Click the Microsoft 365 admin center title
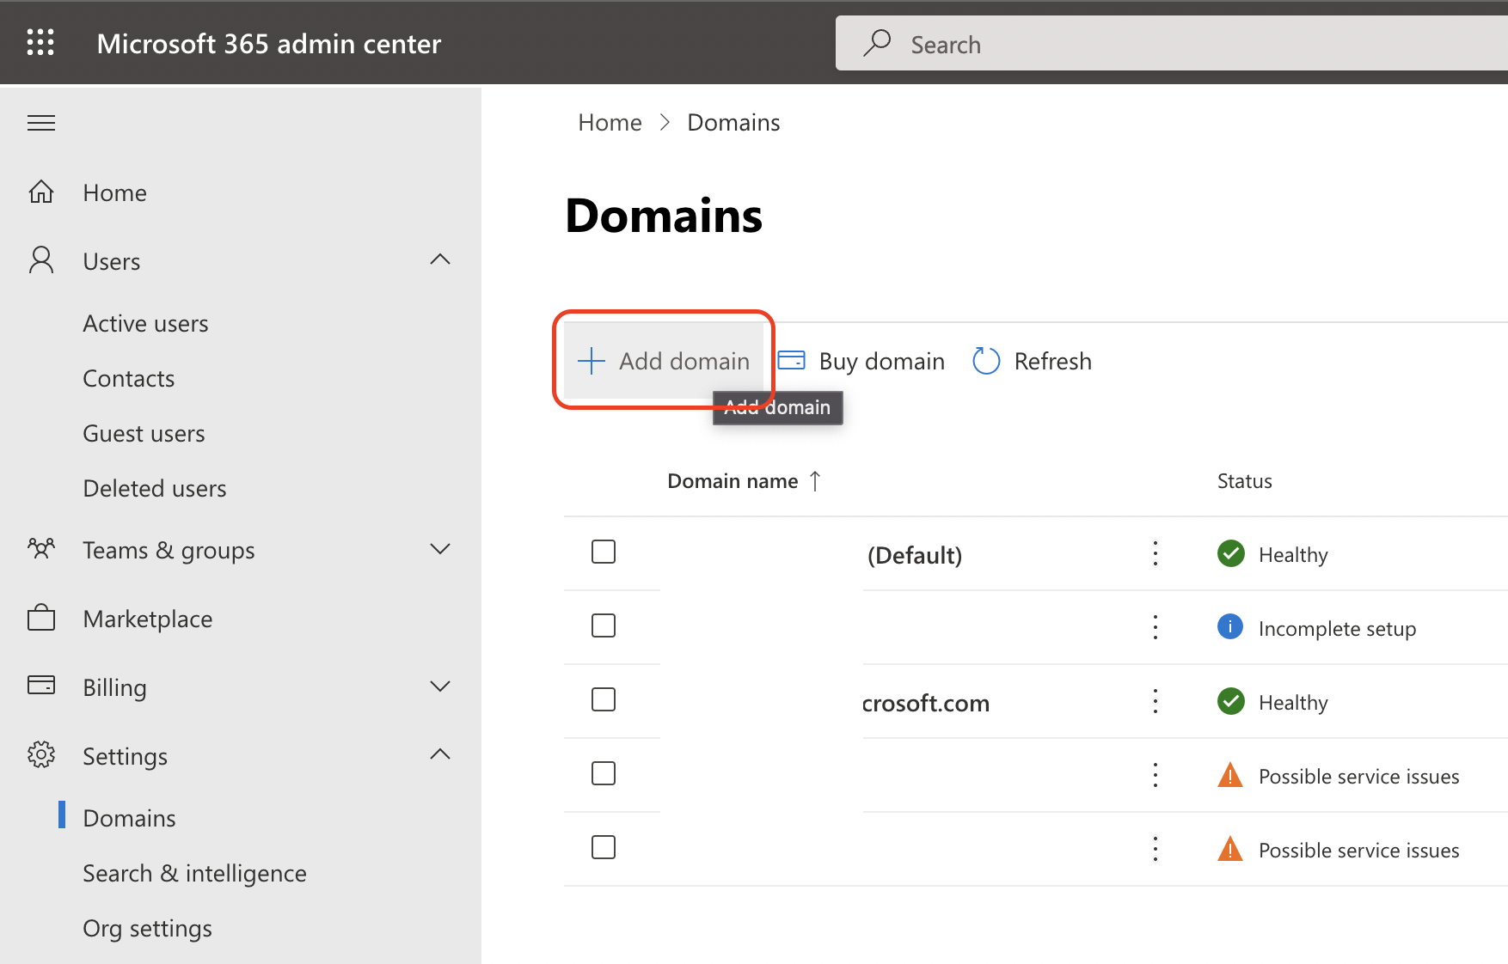 pos(268,43)
